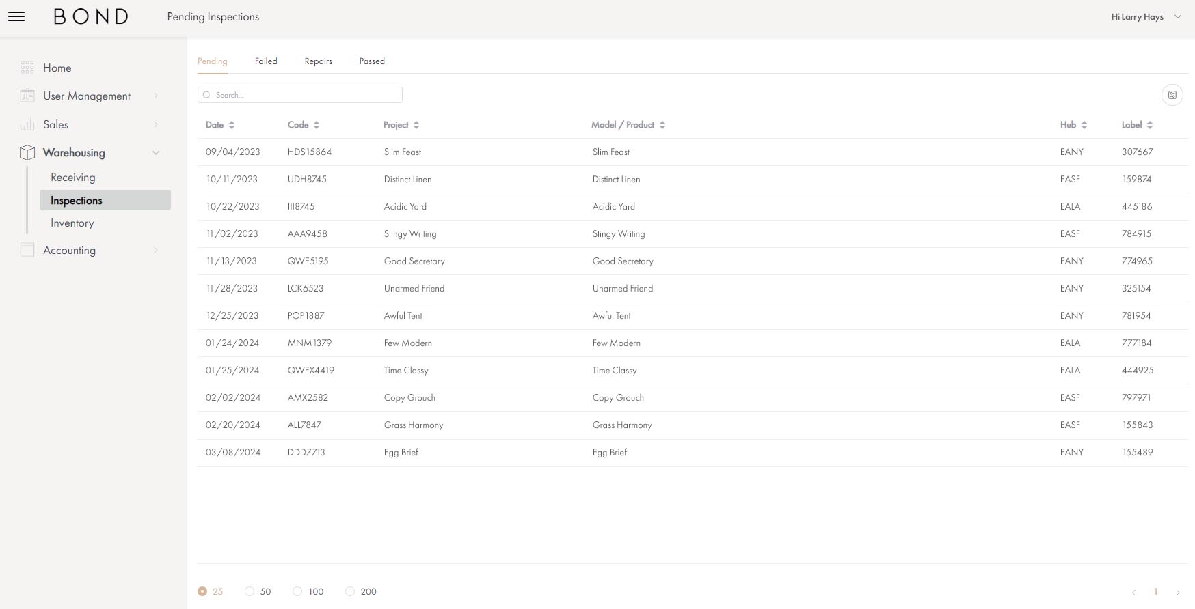Viewport: 1195px width, 609px height.
Task: Open Inventory under Warehousing
Action: [72, 223]
